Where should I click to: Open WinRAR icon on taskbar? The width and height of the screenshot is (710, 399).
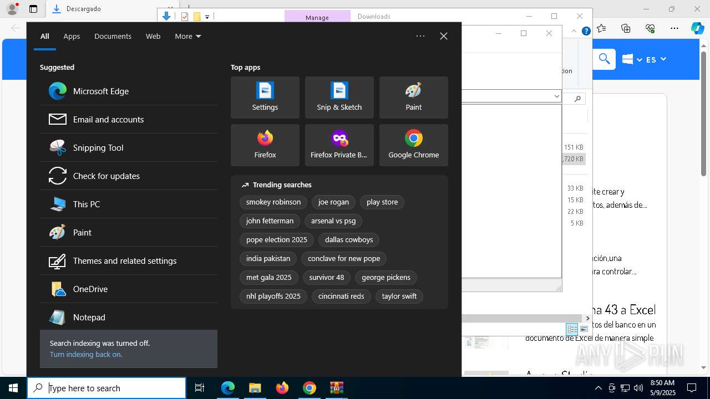click(x=337, y=388)
